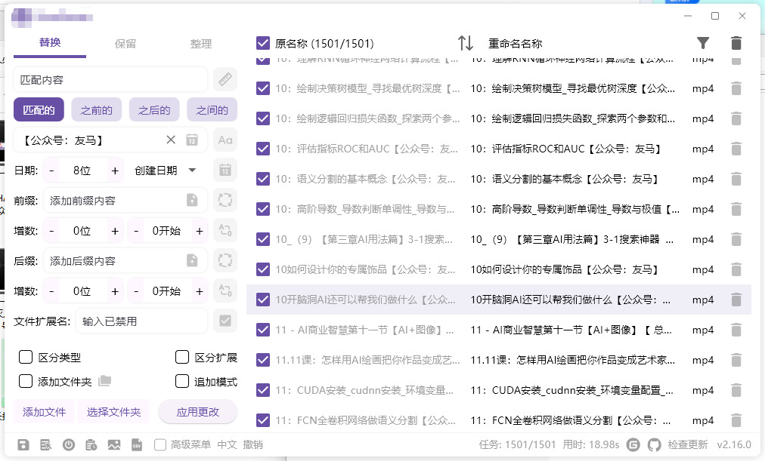765x461 pixels.
Task: Click calendar icon inside the replace field
Action: [x=192, y=140]
